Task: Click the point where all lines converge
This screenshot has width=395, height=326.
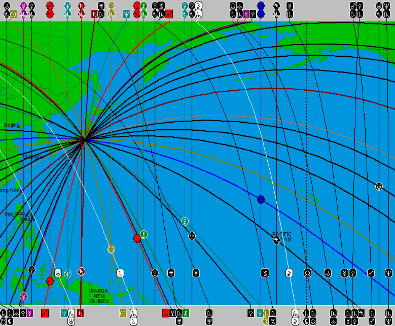Action: point(83,140)
